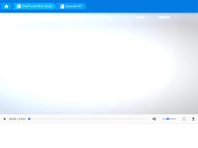This screenshot has height=148, width=198.
Task: Go to the home page icon
Action: click(x=6, y=6)
